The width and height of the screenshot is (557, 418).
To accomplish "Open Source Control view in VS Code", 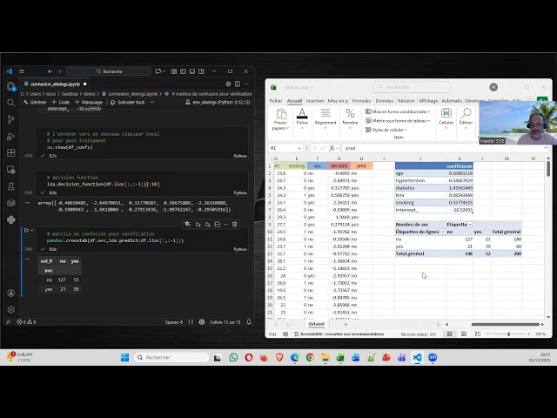I will coord(11,119).
